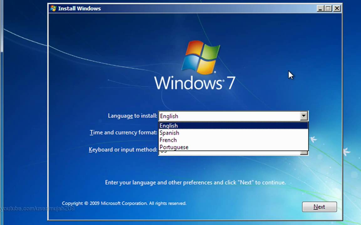361x225 pixels.
Task: Click the Microsoft copyright notice text
Action: 124,203
